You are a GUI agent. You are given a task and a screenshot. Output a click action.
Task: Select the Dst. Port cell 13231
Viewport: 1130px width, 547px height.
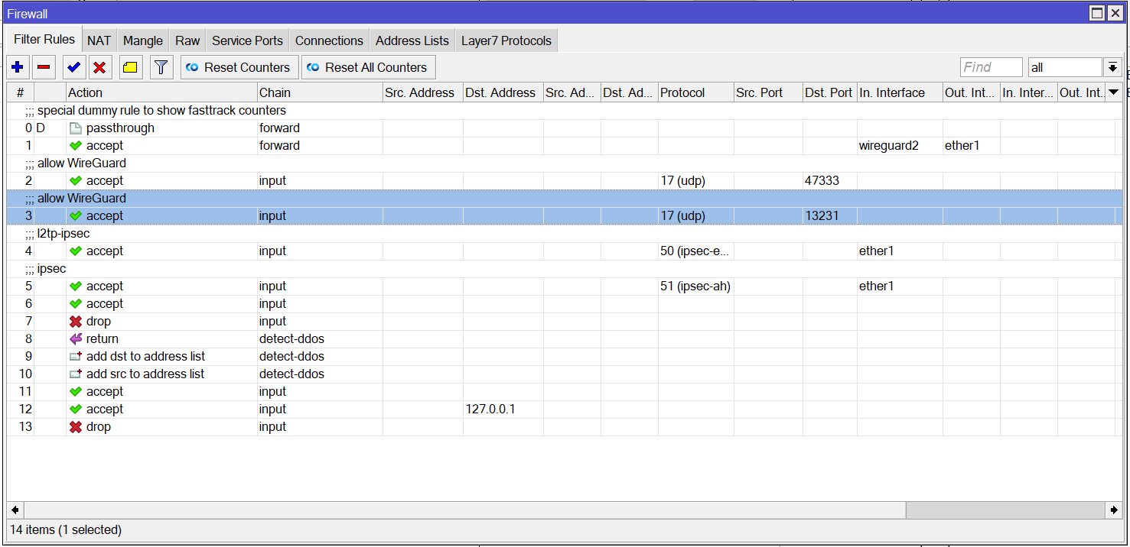(829, 216)
